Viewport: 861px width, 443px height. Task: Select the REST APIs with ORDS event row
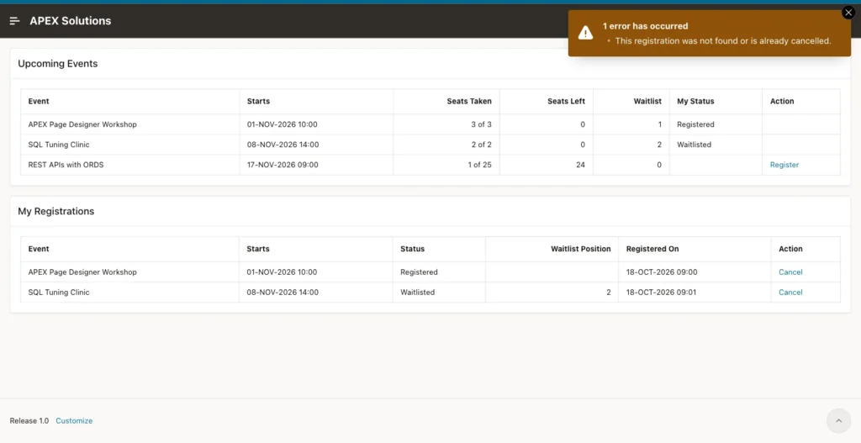[430, 165]
